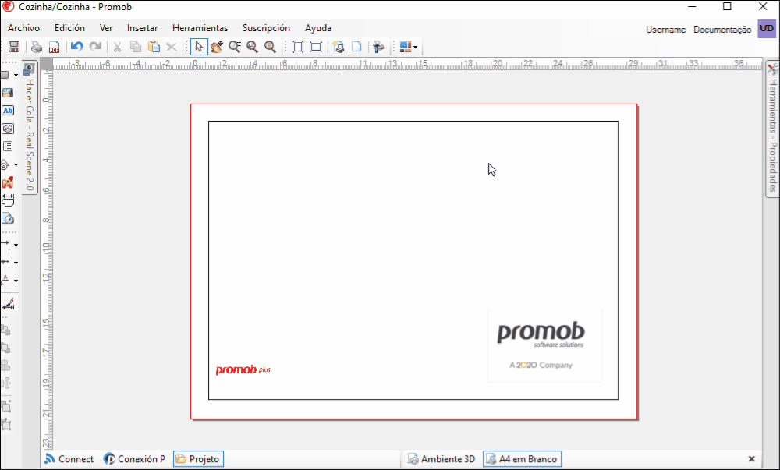This screenshot has height=470, width=780.
Task: Expand the Hacer Cola - Real Scene 2.0 panel
Action: 30,128
